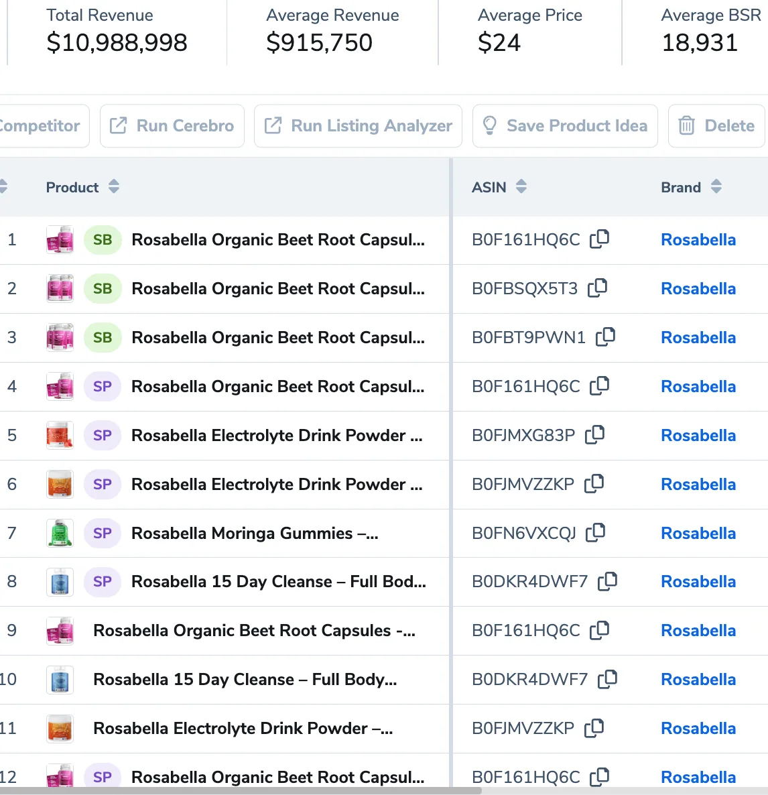Click Average BSR value 18,931
This screenshot has width=768, height=795.
pyautogui.click(x=700, y=42)
